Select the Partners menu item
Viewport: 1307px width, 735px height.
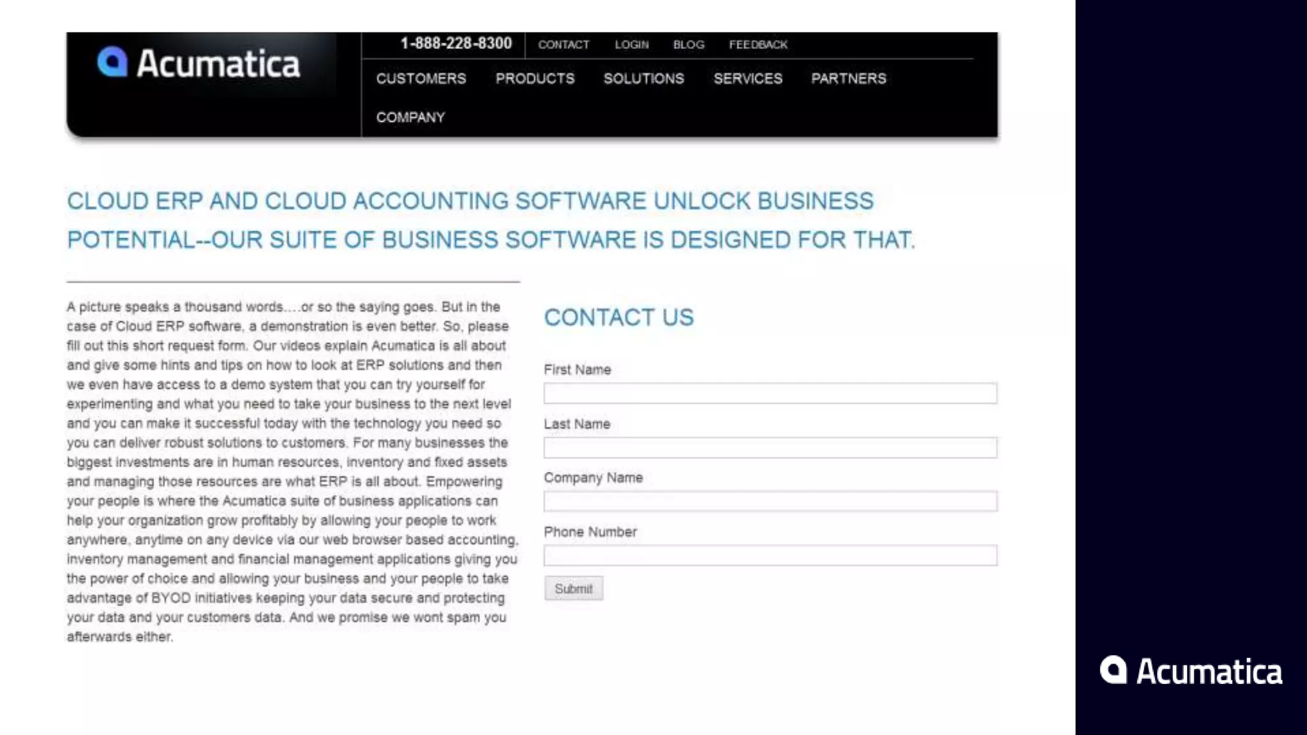[x=848, y=78]
